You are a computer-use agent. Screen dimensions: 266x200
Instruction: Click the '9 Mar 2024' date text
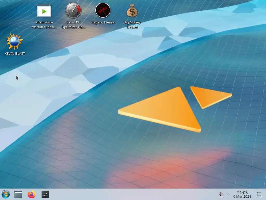pyautogui.click(x=242, y=197)
